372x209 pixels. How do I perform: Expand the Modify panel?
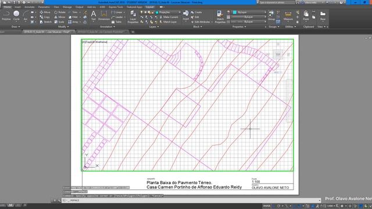(63, 27)
